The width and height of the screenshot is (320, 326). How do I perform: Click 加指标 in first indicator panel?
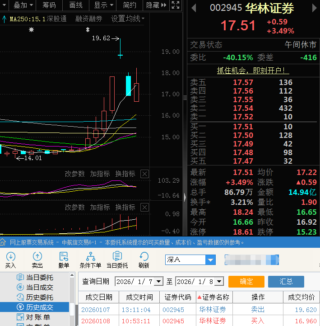(x=100, y=174)
